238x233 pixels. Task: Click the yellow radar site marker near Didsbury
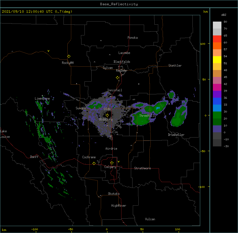point(107,115)
